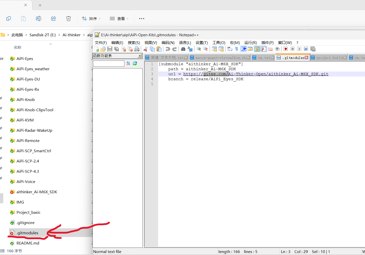The height and width of the screenshot is (255, 365).
Task: Sort function list alphabetically
Action: click(x=128, y=63)
